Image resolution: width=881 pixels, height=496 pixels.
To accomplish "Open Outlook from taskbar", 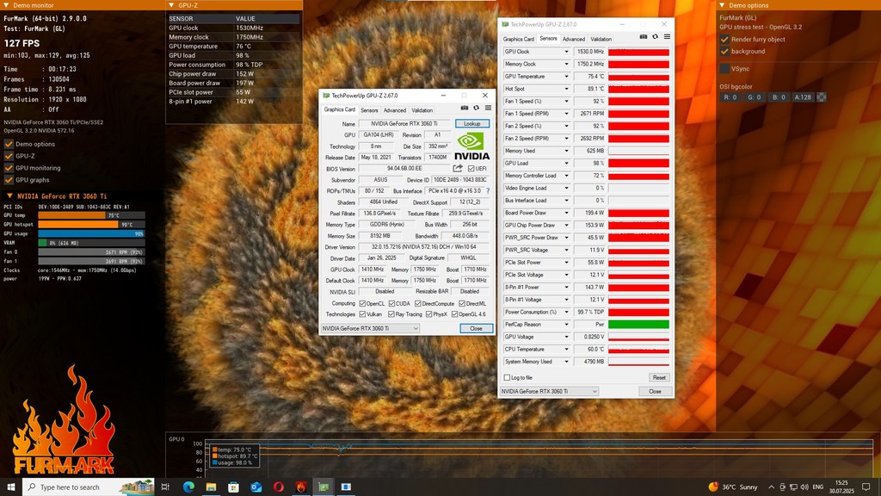I will (256, 487).
